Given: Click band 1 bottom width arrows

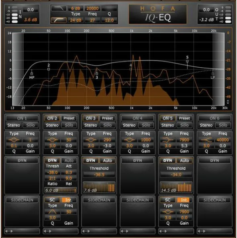Looking at the screenshot, I should point(9,231).
